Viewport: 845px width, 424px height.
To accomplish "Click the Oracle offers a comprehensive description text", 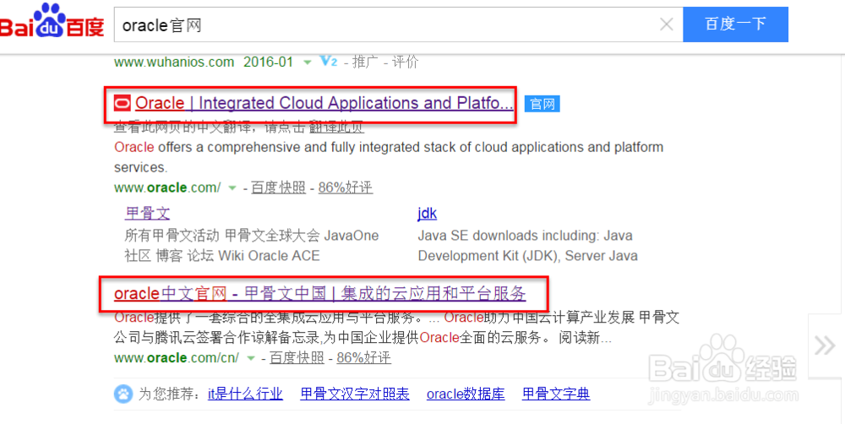I will pos(389,157).
